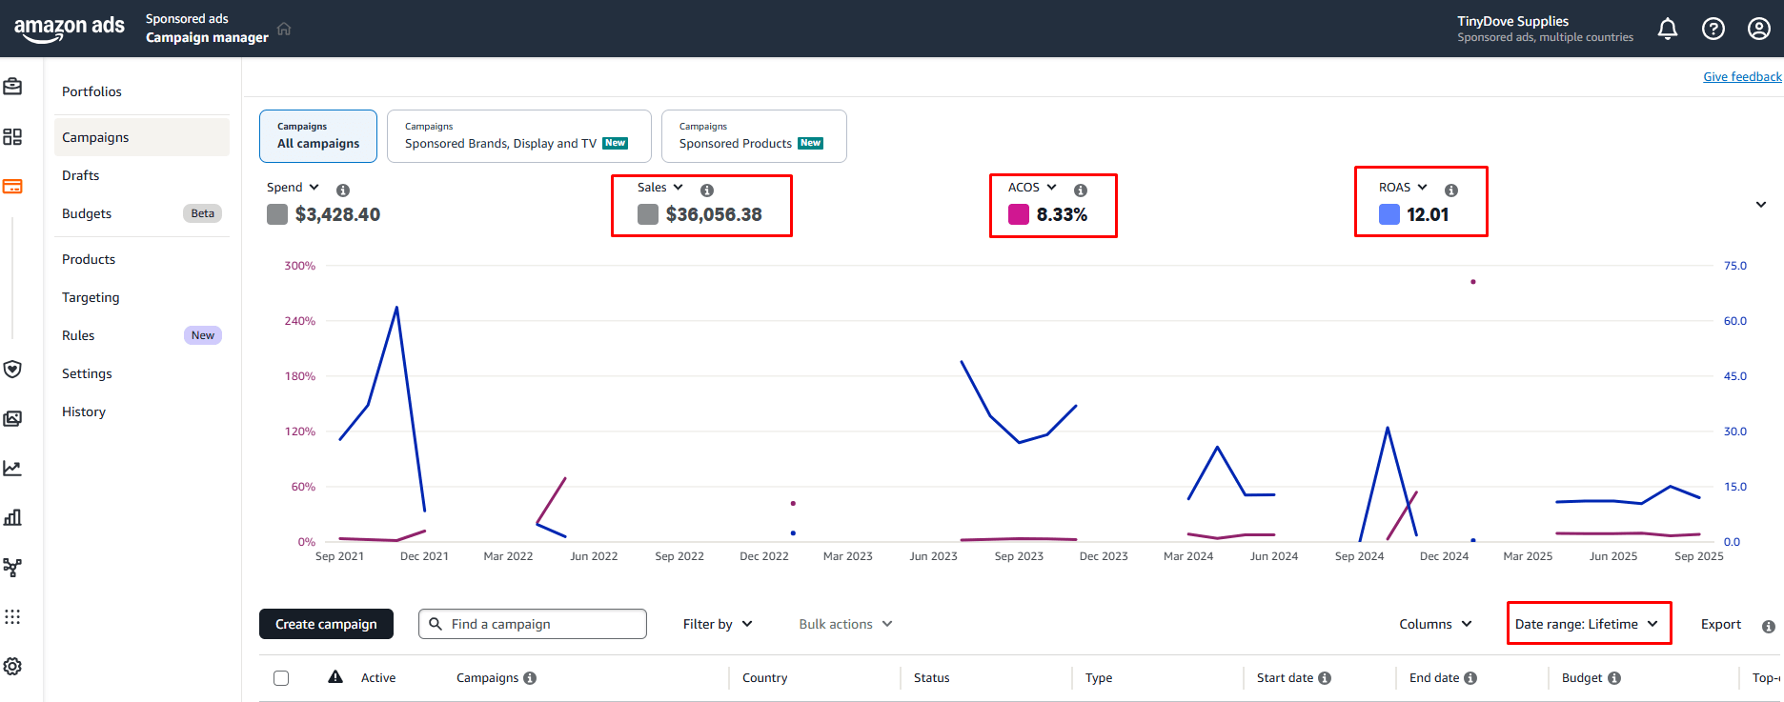Expand the Sales metric selector

[x=660, y=188]
